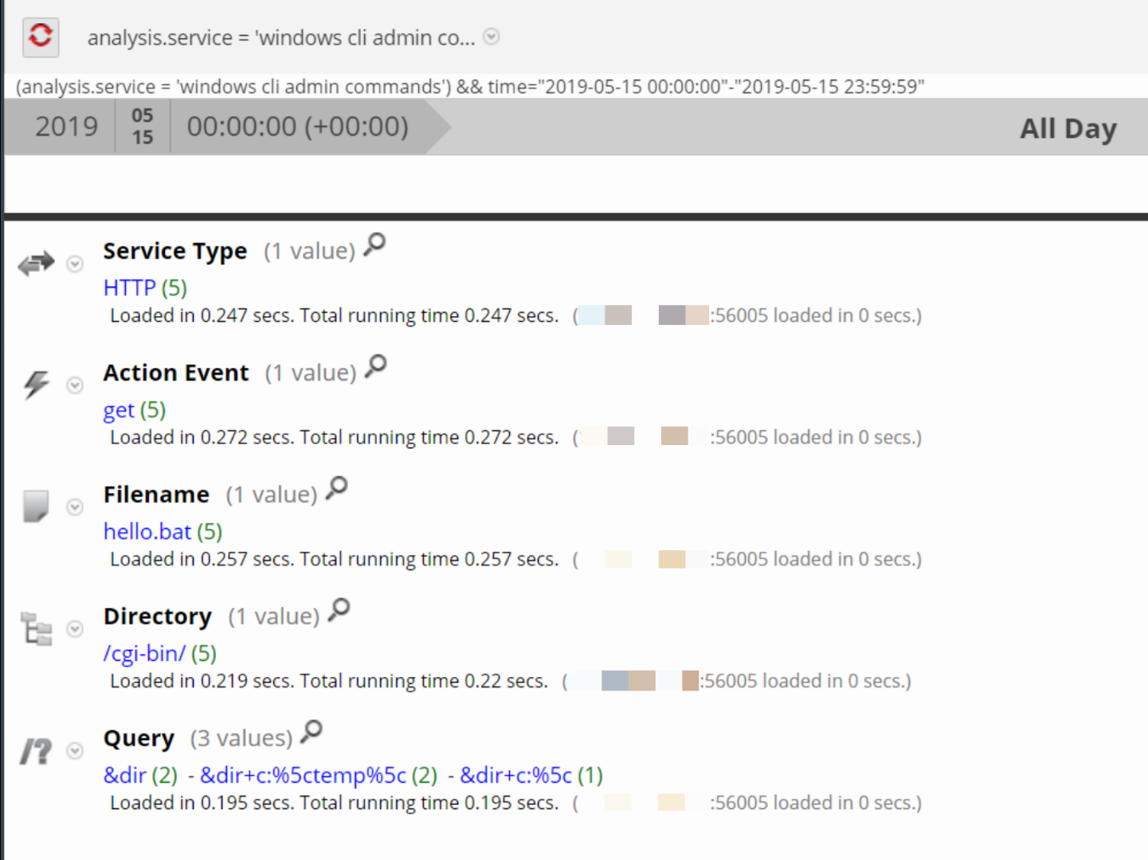The image size is (1148, 860).
Task: Click "Loaded in 0.219 secs" status text
Action: pos(202,681)
